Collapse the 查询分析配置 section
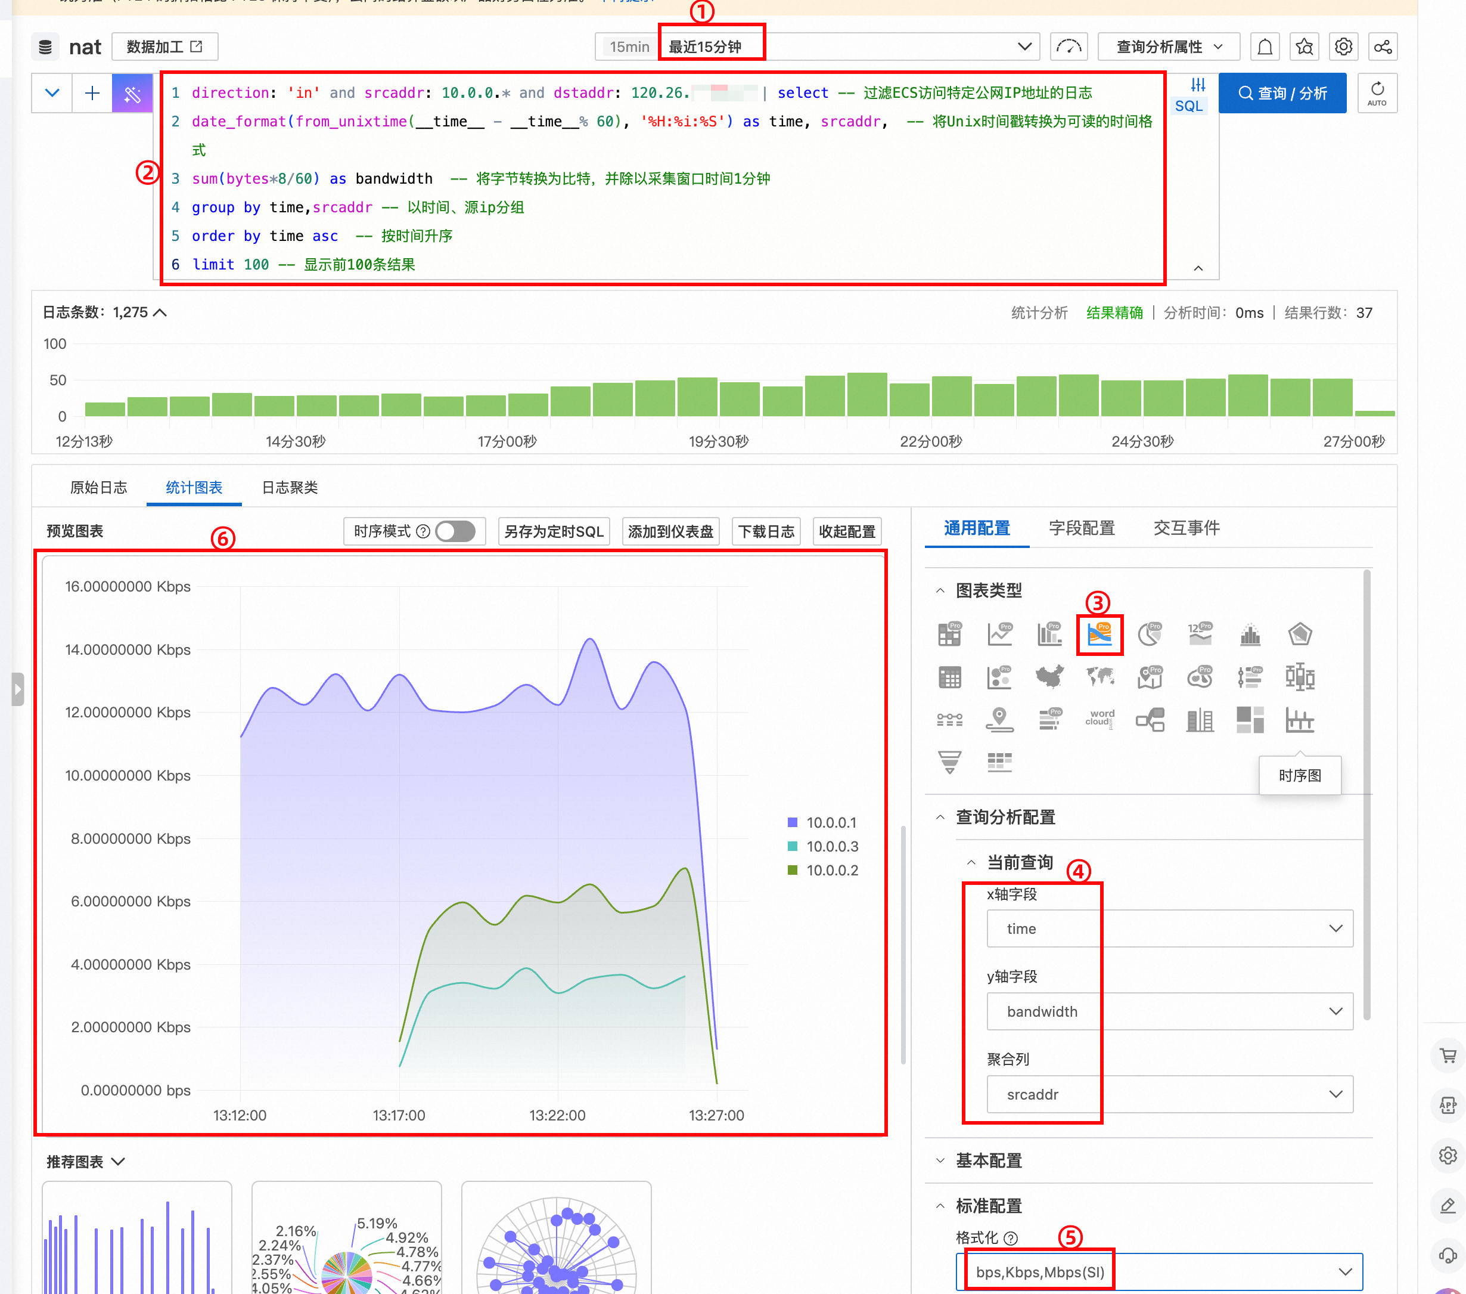This screenshot has width=1466, height=1294. coord(940,817)
